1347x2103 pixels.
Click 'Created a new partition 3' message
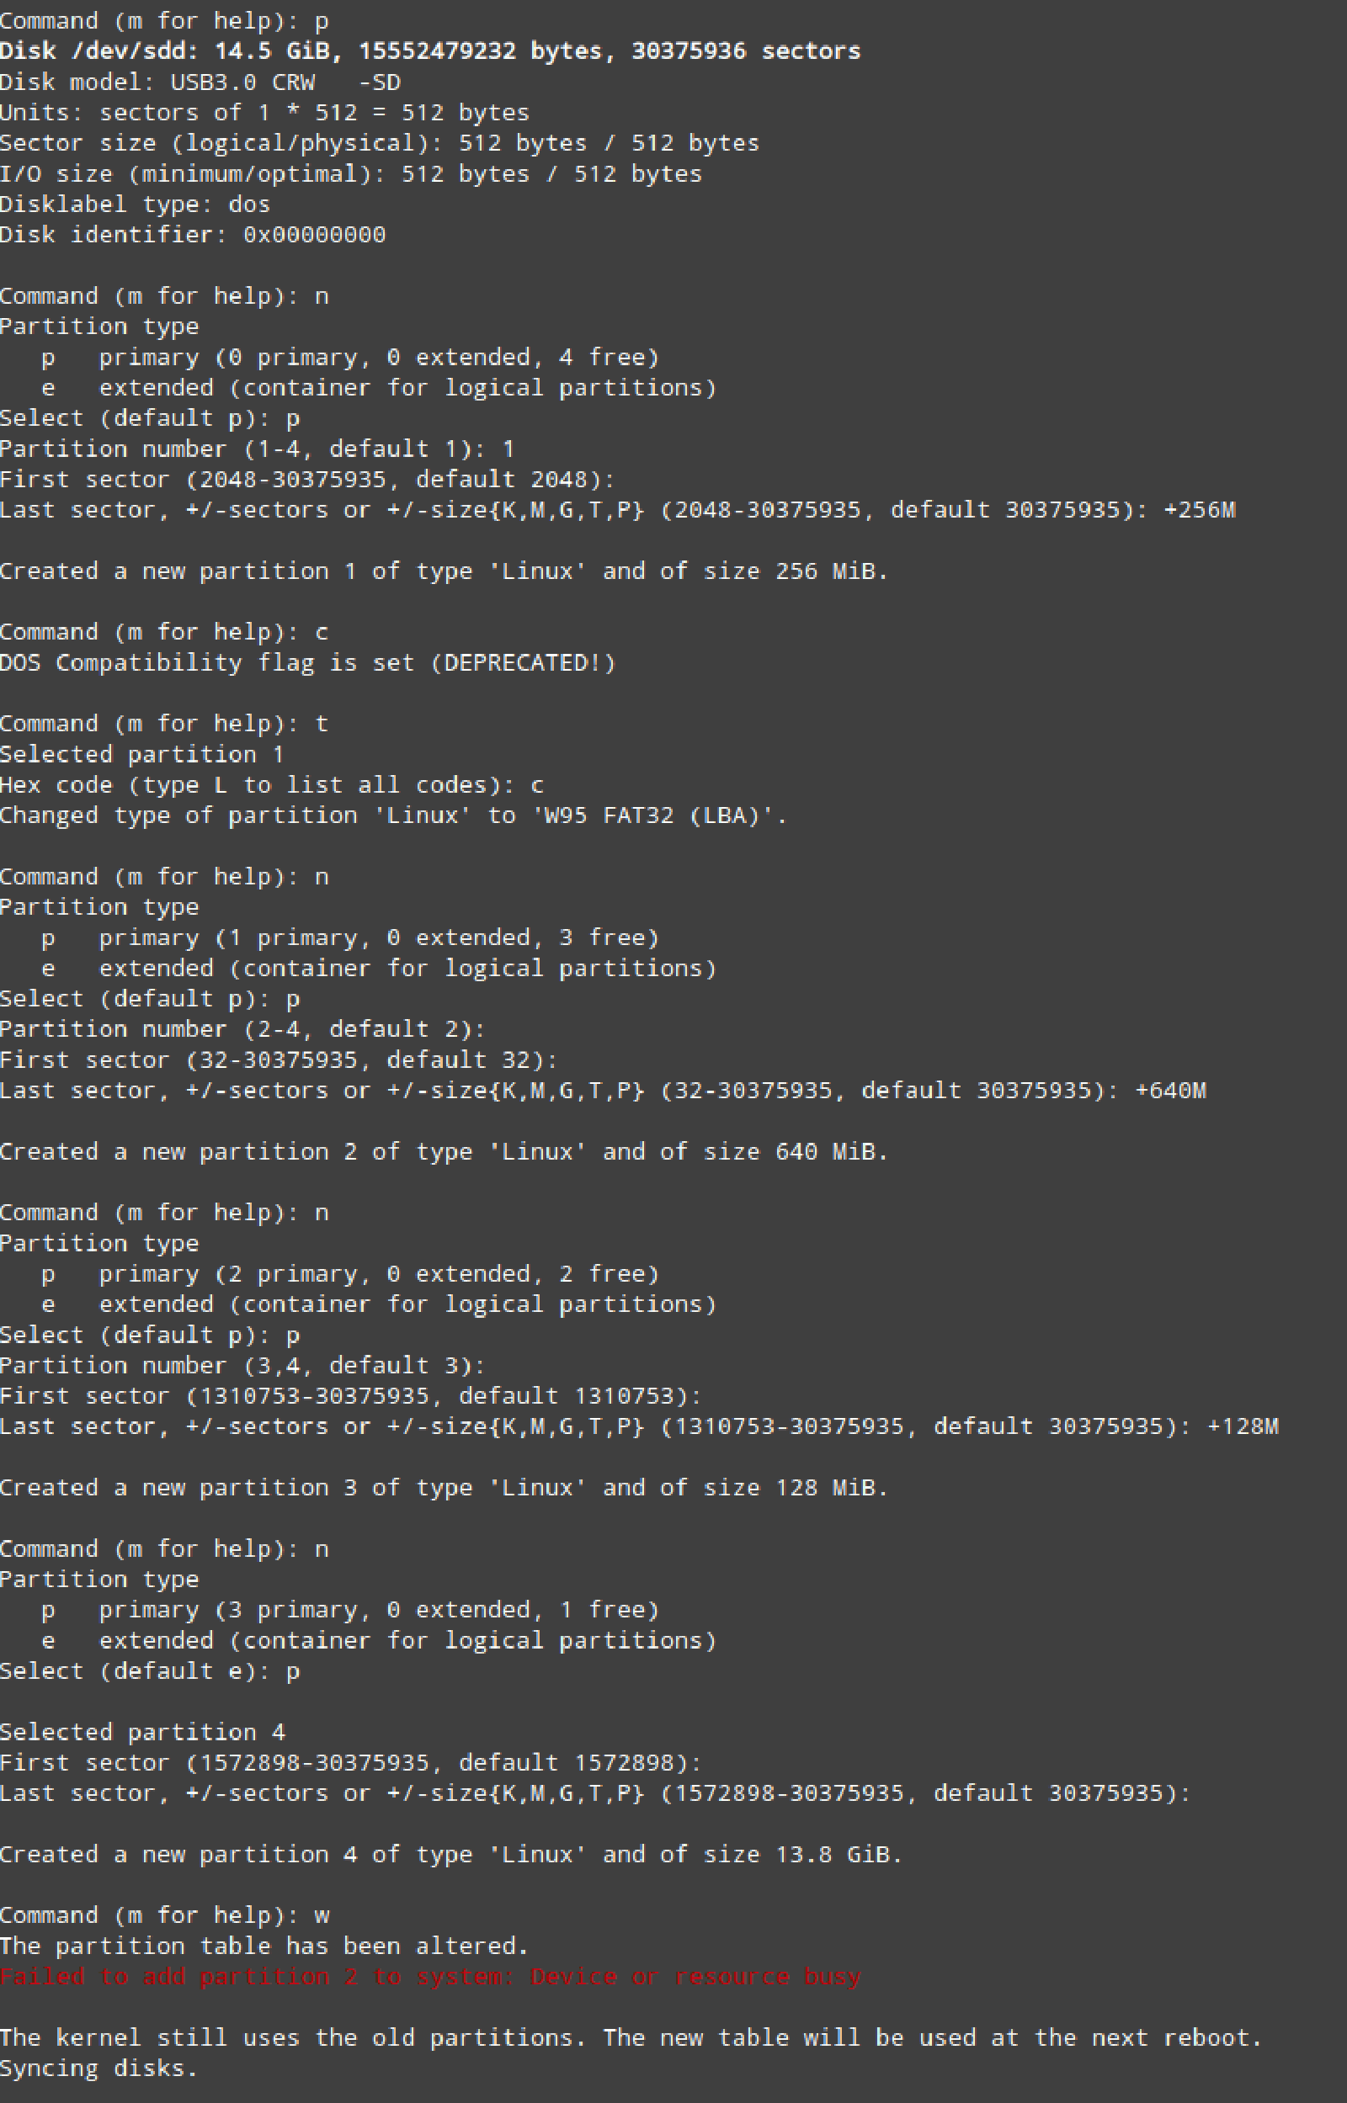[444, 1488]
